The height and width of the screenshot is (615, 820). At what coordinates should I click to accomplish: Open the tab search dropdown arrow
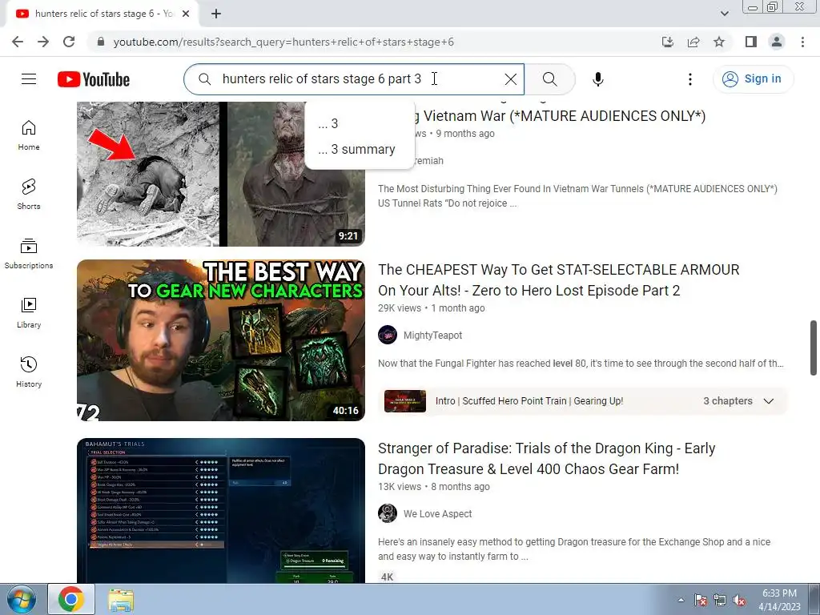[724, 14]
